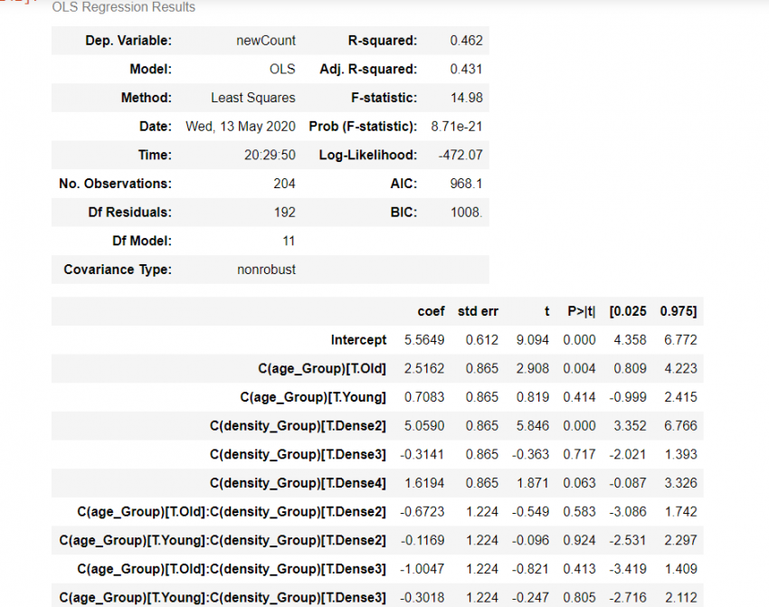Click the Method value Least Squares

pos(252,98)
